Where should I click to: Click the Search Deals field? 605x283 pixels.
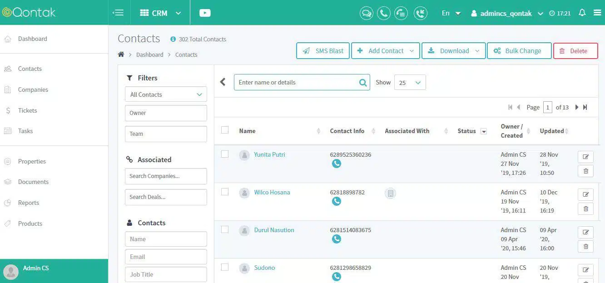pyautogui.click(x=166, y=197)
